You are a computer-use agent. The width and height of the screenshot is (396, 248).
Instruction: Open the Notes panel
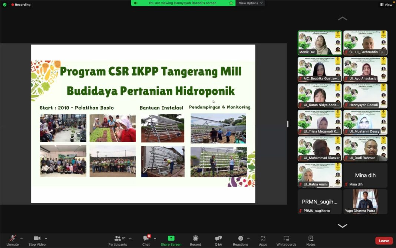tap(311, 240)
